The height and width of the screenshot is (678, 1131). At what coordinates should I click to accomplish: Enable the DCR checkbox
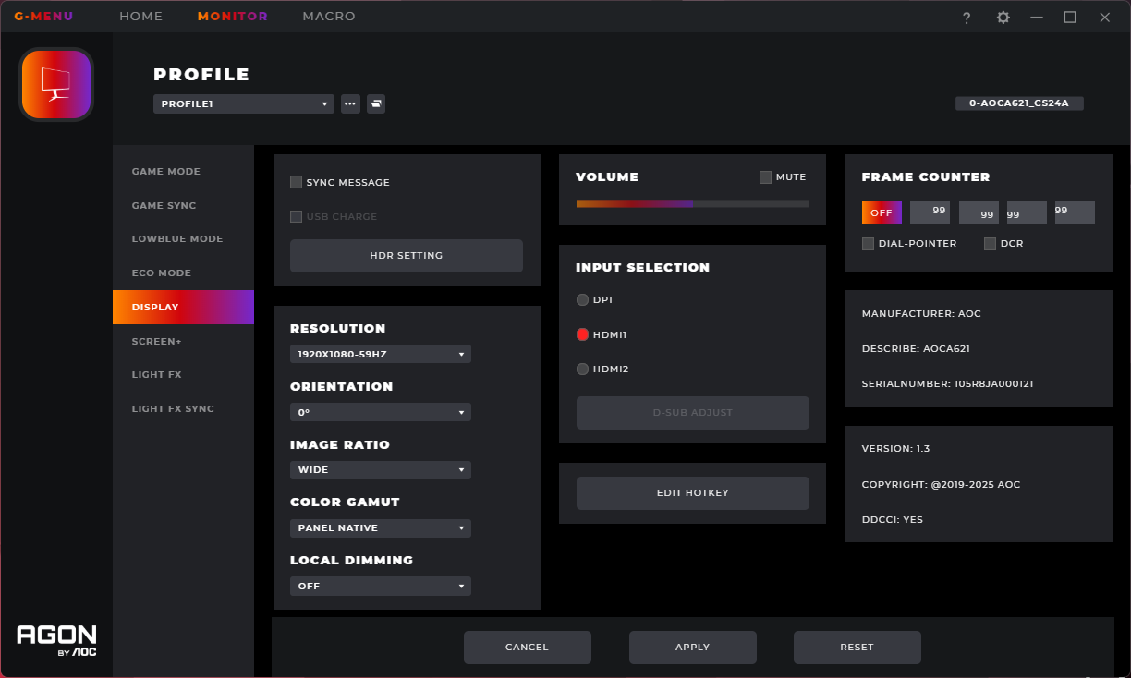click(991, 244)
